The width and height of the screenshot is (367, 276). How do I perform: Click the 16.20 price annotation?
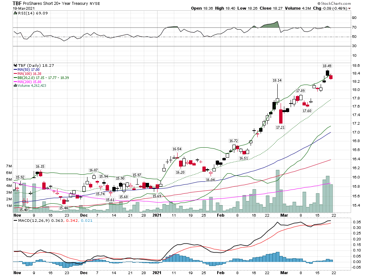coord(180,172)
